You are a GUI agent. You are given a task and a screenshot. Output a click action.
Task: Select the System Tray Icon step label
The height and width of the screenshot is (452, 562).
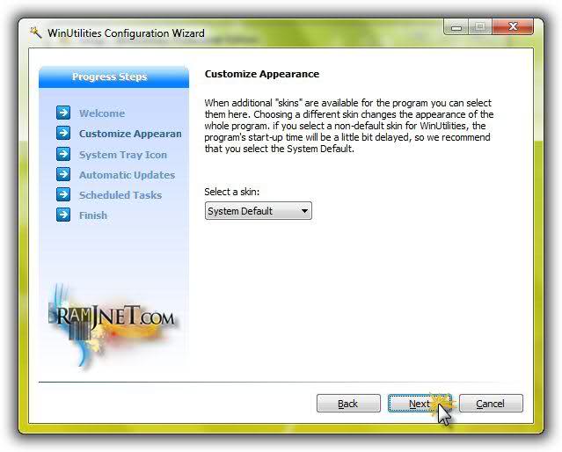tap(122, 155)
